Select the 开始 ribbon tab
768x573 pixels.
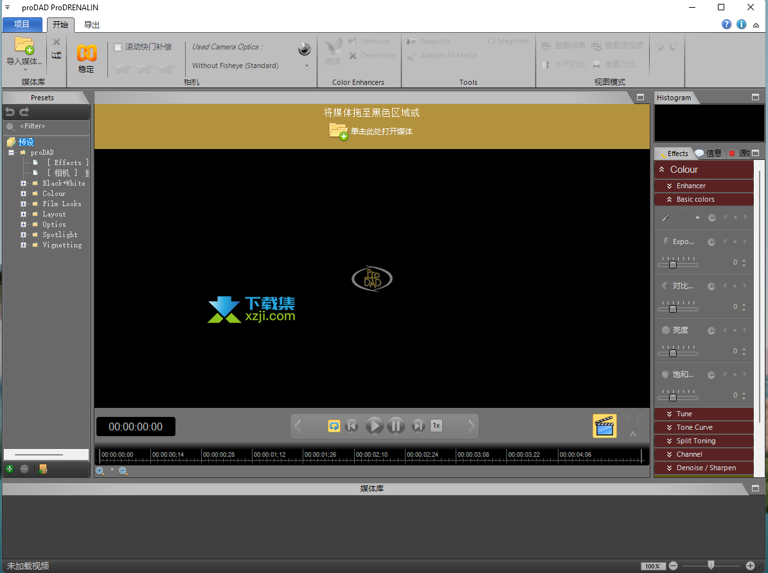click(x=60, y=25)
